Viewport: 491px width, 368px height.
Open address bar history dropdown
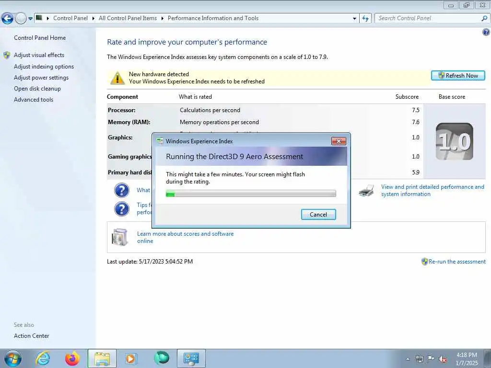(x=354, y=19)
